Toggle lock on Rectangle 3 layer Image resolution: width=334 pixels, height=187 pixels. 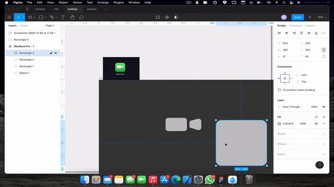51,53
